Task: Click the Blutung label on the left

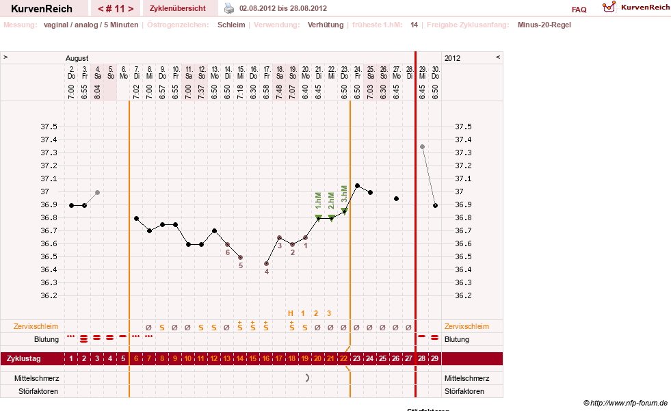Action: click(x=47, y=339)
